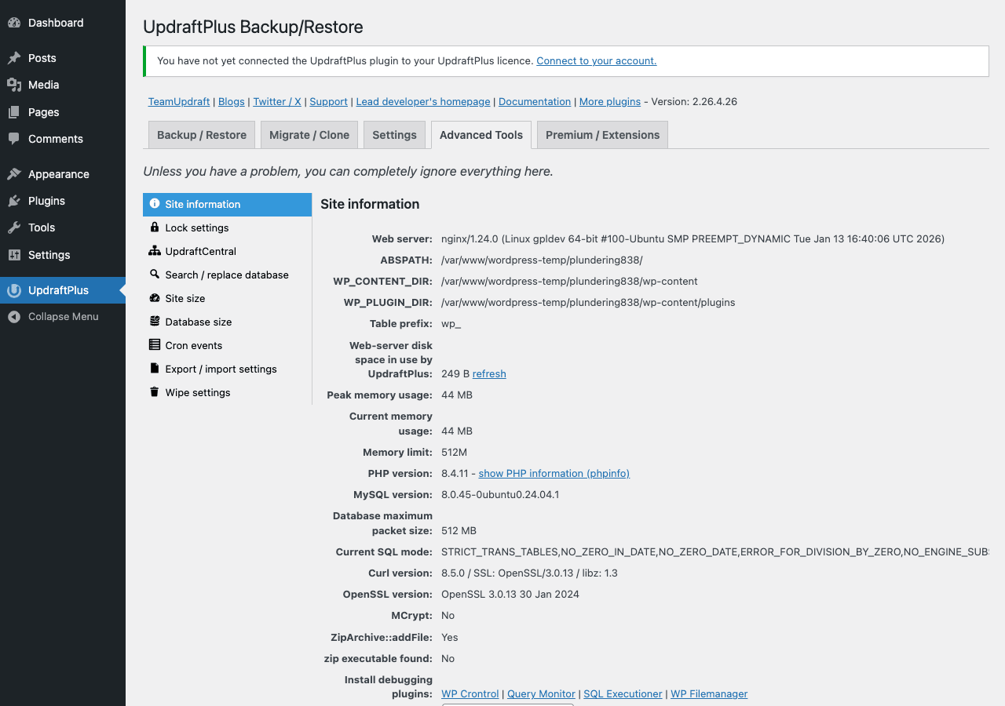The image size is (1005, 706).
Task: Click the Appearance paintbrush icon
Action: pos(14,174)
